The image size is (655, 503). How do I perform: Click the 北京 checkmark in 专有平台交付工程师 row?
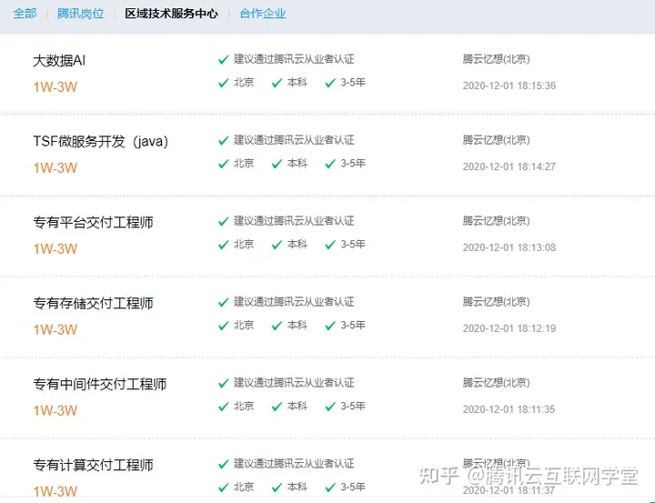pyautogui.click(x=224, y=245)
